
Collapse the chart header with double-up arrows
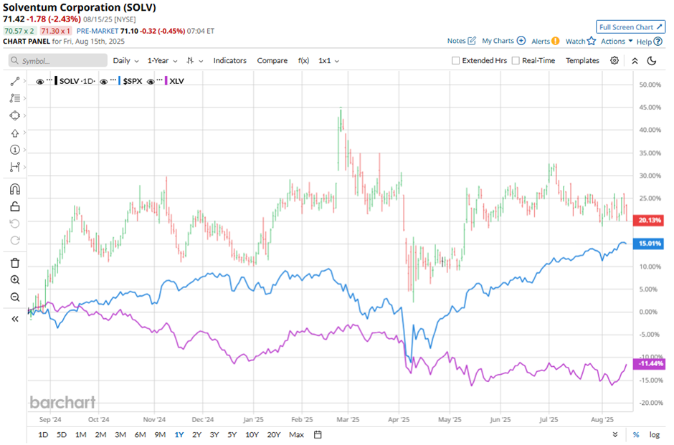click(x=635, y=61)
